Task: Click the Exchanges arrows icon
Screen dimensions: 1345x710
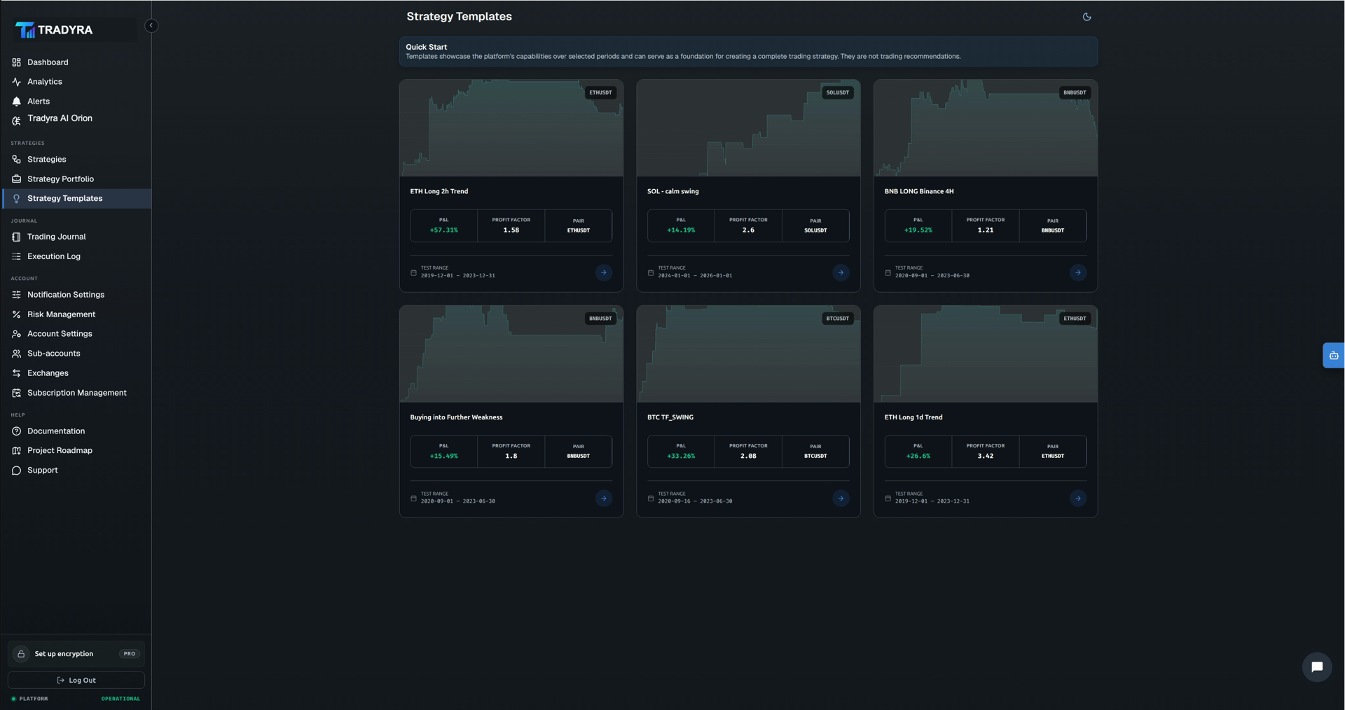Action: [x=16, y=373]
